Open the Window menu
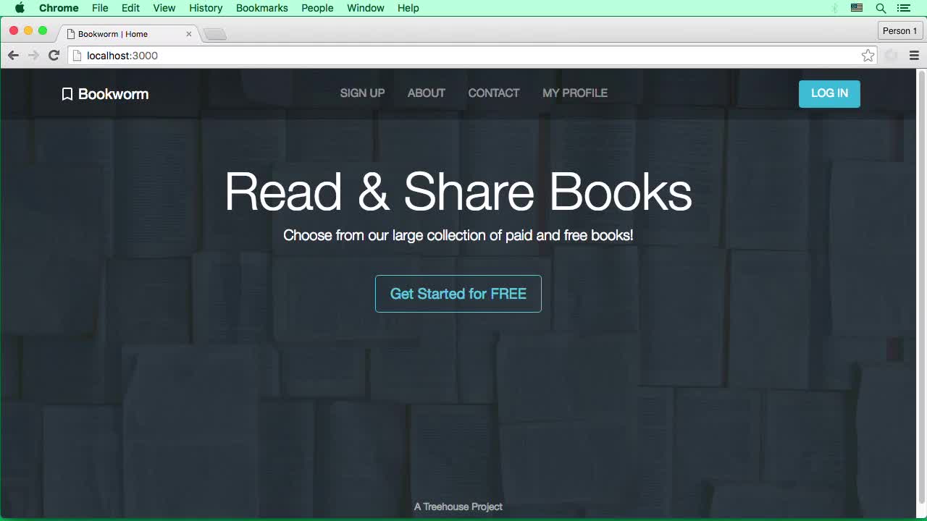This screenshot has width=927, height=521. tap(366, 8)
